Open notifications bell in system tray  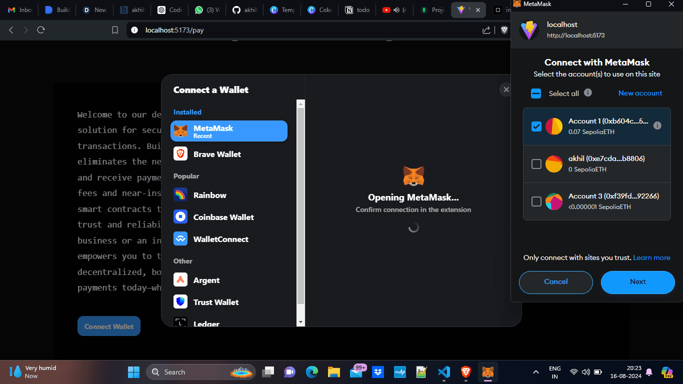[x=649, y=372]
